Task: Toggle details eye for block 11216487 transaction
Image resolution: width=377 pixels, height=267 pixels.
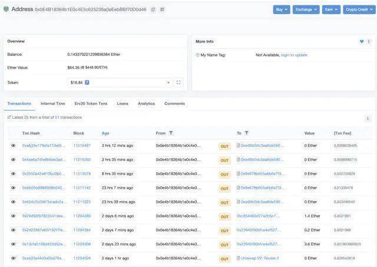Action: pos(13,145)
